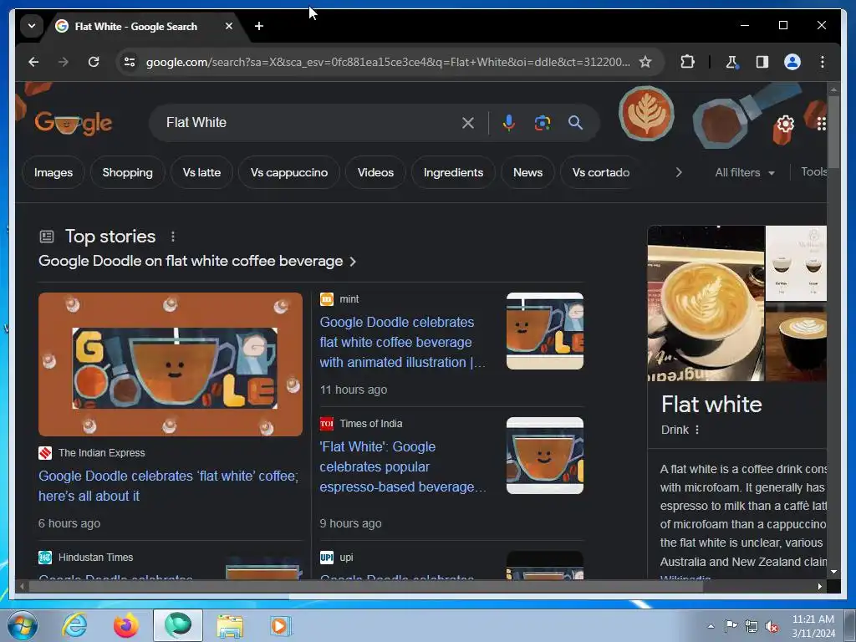The width and height of the screenshot is (856, 642).
Task: Launch Firefox from taskbar
Action: click(x=126, y=625)
